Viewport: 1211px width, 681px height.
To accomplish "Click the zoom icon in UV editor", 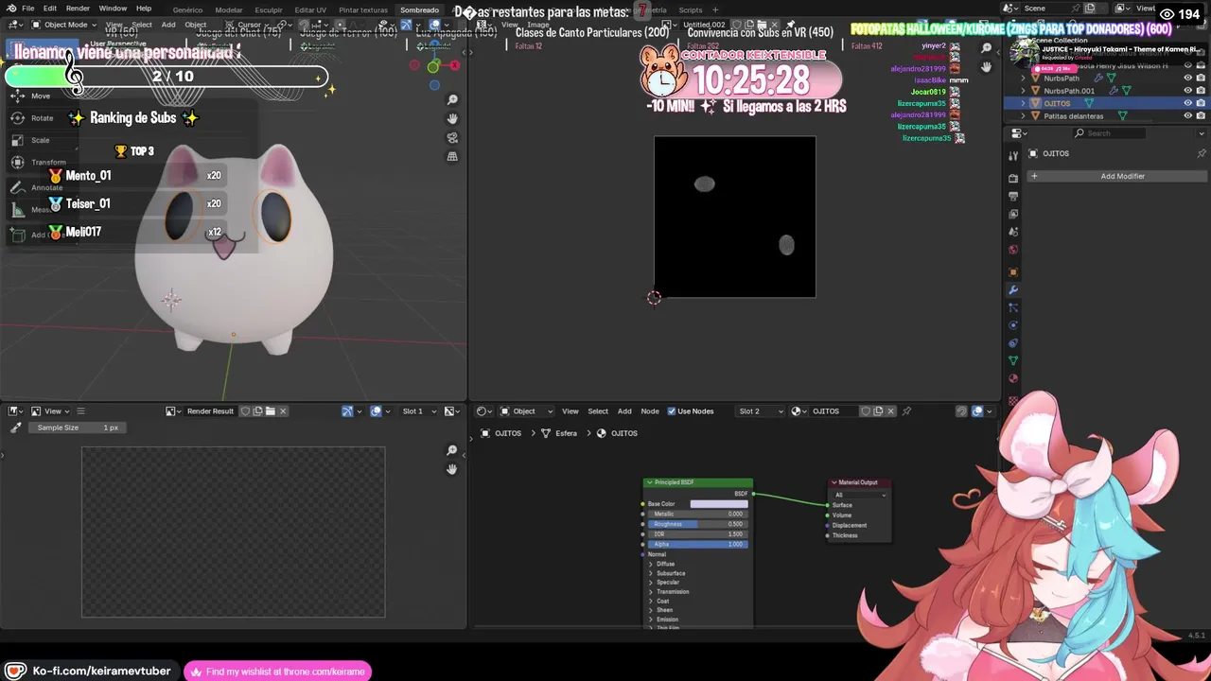I will [986, 48].
